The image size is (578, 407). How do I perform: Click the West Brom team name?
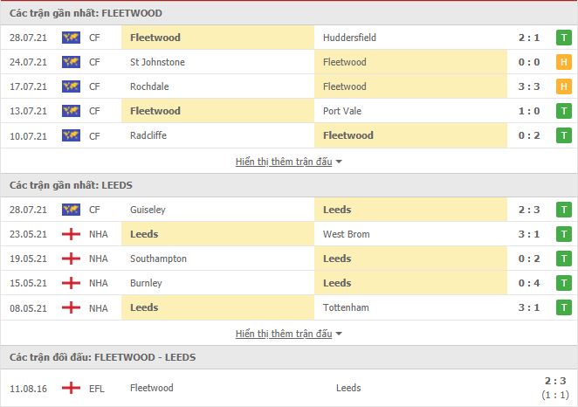tap(346, 234)
